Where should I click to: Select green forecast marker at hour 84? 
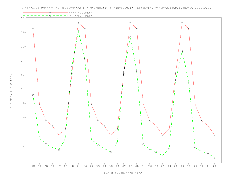[214, 158]
